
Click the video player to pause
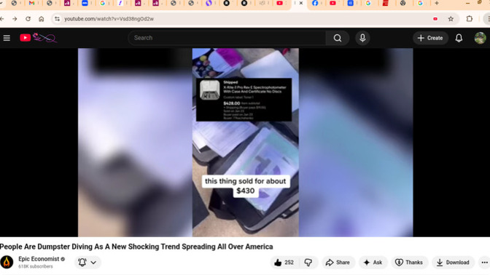point(245,143)
